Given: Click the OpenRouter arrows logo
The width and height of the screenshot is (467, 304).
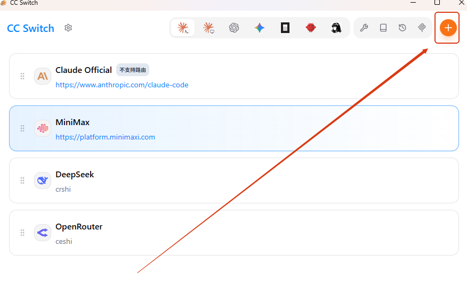Looking at the screenshot, I should coord(43,233).
